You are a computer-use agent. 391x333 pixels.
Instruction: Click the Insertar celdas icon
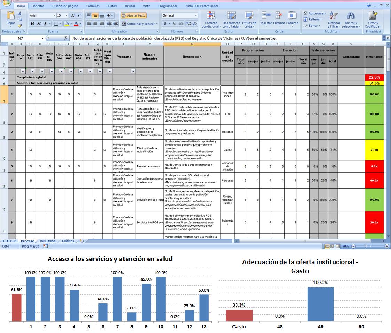click(x=266, y=16)
